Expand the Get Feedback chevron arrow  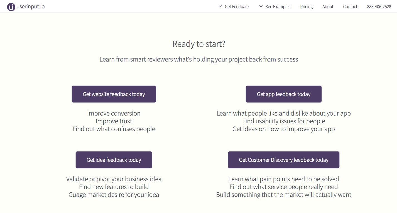click(x=220, y=6)
